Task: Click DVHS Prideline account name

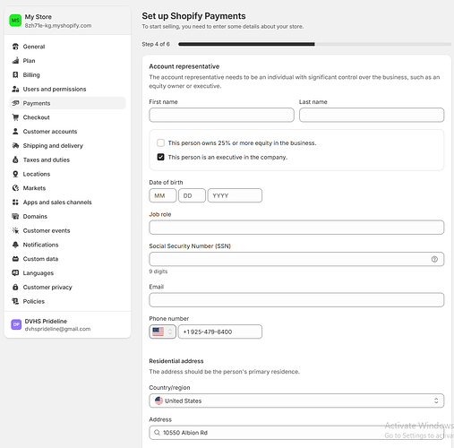Action: pyautogui.click(x=46, y=321)
